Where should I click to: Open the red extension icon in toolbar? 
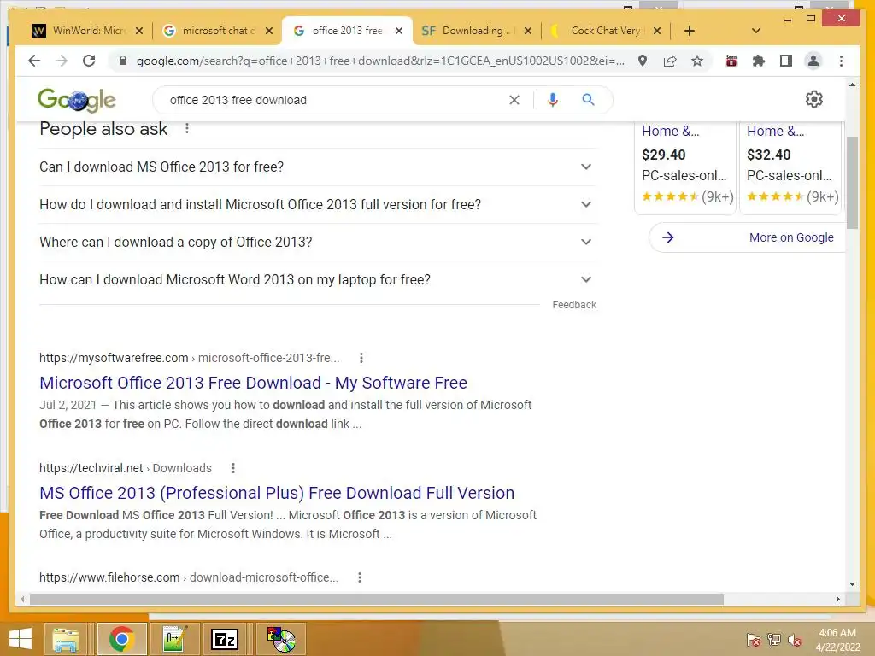coord(731,61)
